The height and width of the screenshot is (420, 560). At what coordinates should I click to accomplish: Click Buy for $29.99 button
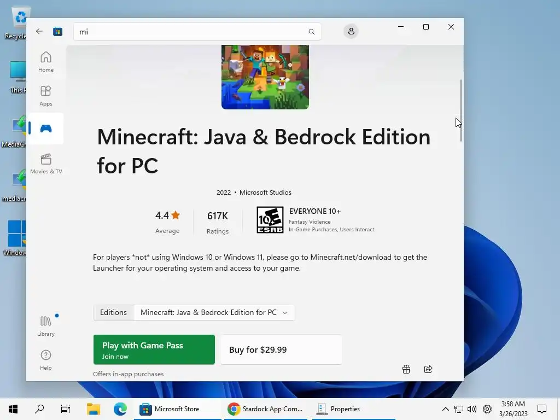coord(281,349)
